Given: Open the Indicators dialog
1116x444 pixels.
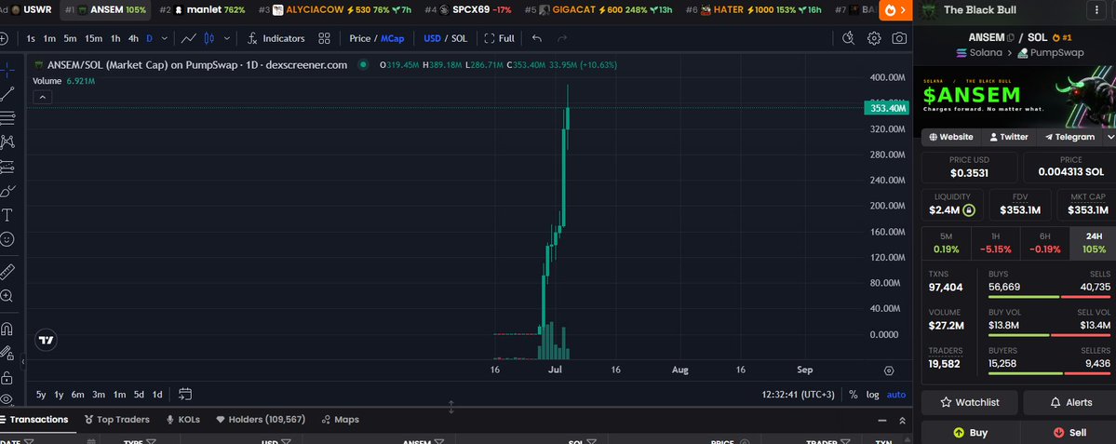Looking at the screenshot, I should 276,38.
